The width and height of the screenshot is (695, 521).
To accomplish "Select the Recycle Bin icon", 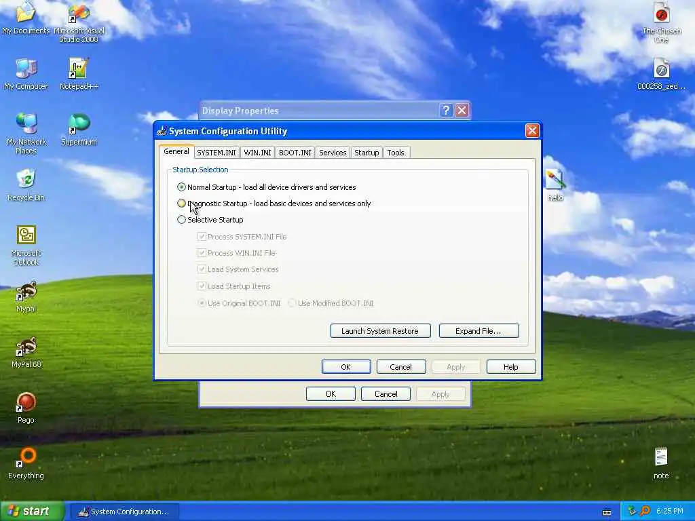I will click(26, 185).
